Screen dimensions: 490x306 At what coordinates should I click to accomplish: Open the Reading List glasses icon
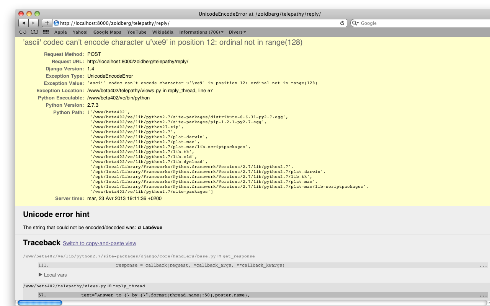click(x=23, y=32)
